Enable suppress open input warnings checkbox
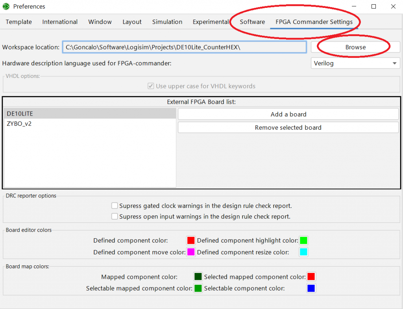This screenshot has height=309, width=403. [x=115, y=216]
